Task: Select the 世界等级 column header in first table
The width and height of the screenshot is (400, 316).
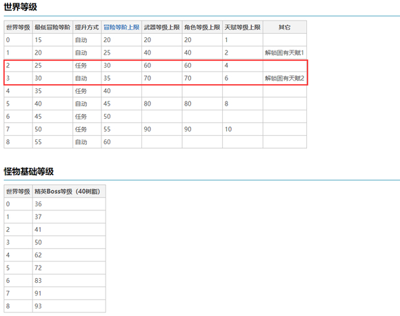Action: pyautogui.click(x=18, y=28)
